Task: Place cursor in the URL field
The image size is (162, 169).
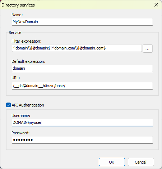Action: [82, 86]
